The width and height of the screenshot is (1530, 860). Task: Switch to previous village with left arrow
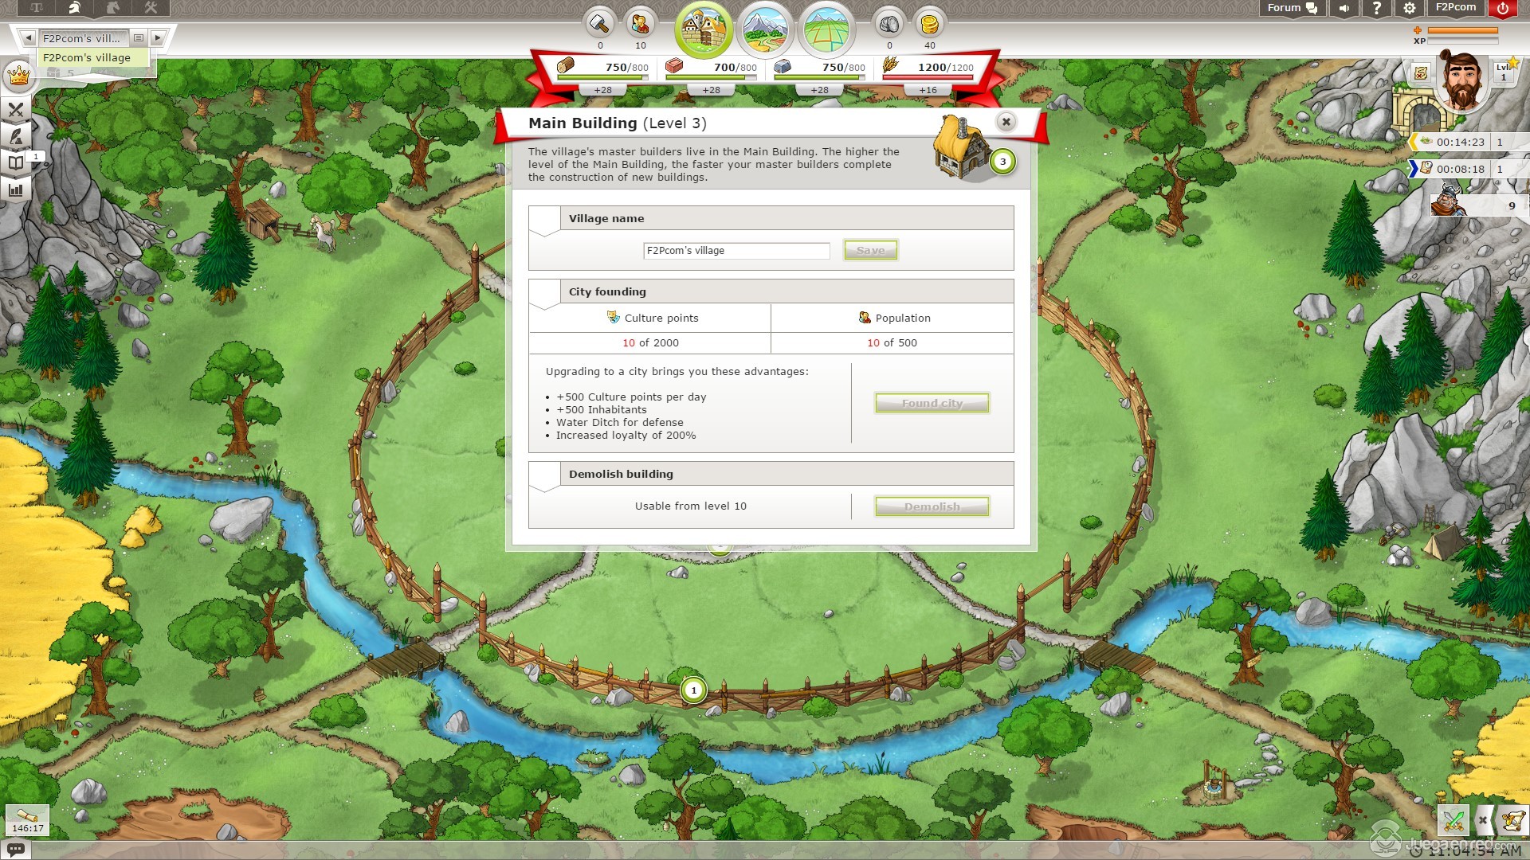[29, 37]
